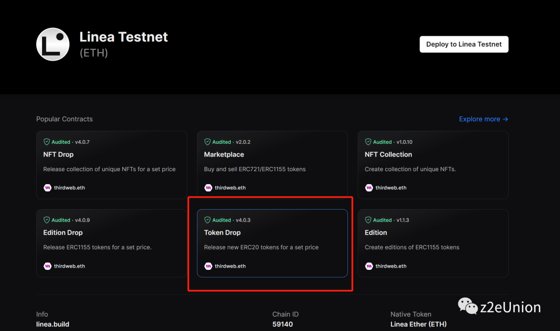The image size is (560, 331).
Task: Click Audited shield icon on Token Drop card
Action: click(x=207, y=220)
